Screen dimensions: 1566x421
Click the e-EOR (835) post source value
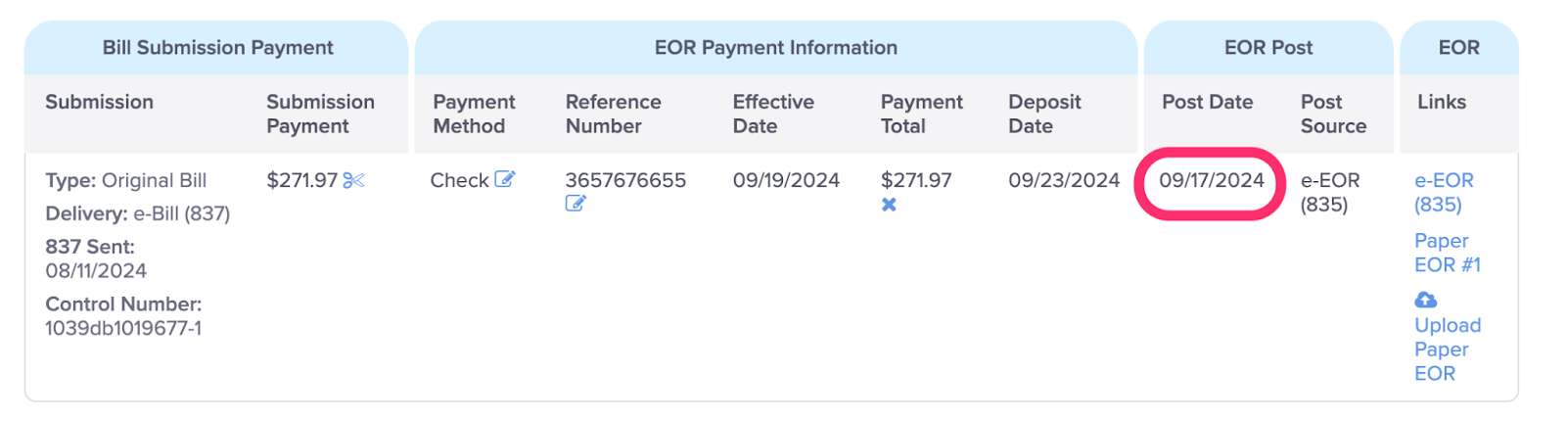[x=1330, y=192]
